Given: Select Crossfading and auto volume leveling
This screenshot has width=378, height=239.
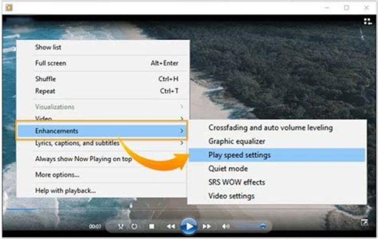Looking at the screenshot, I should (x=277, y=127).
